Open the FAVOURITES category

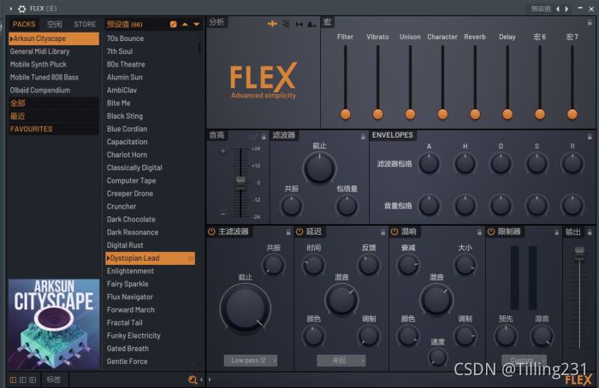53,129
